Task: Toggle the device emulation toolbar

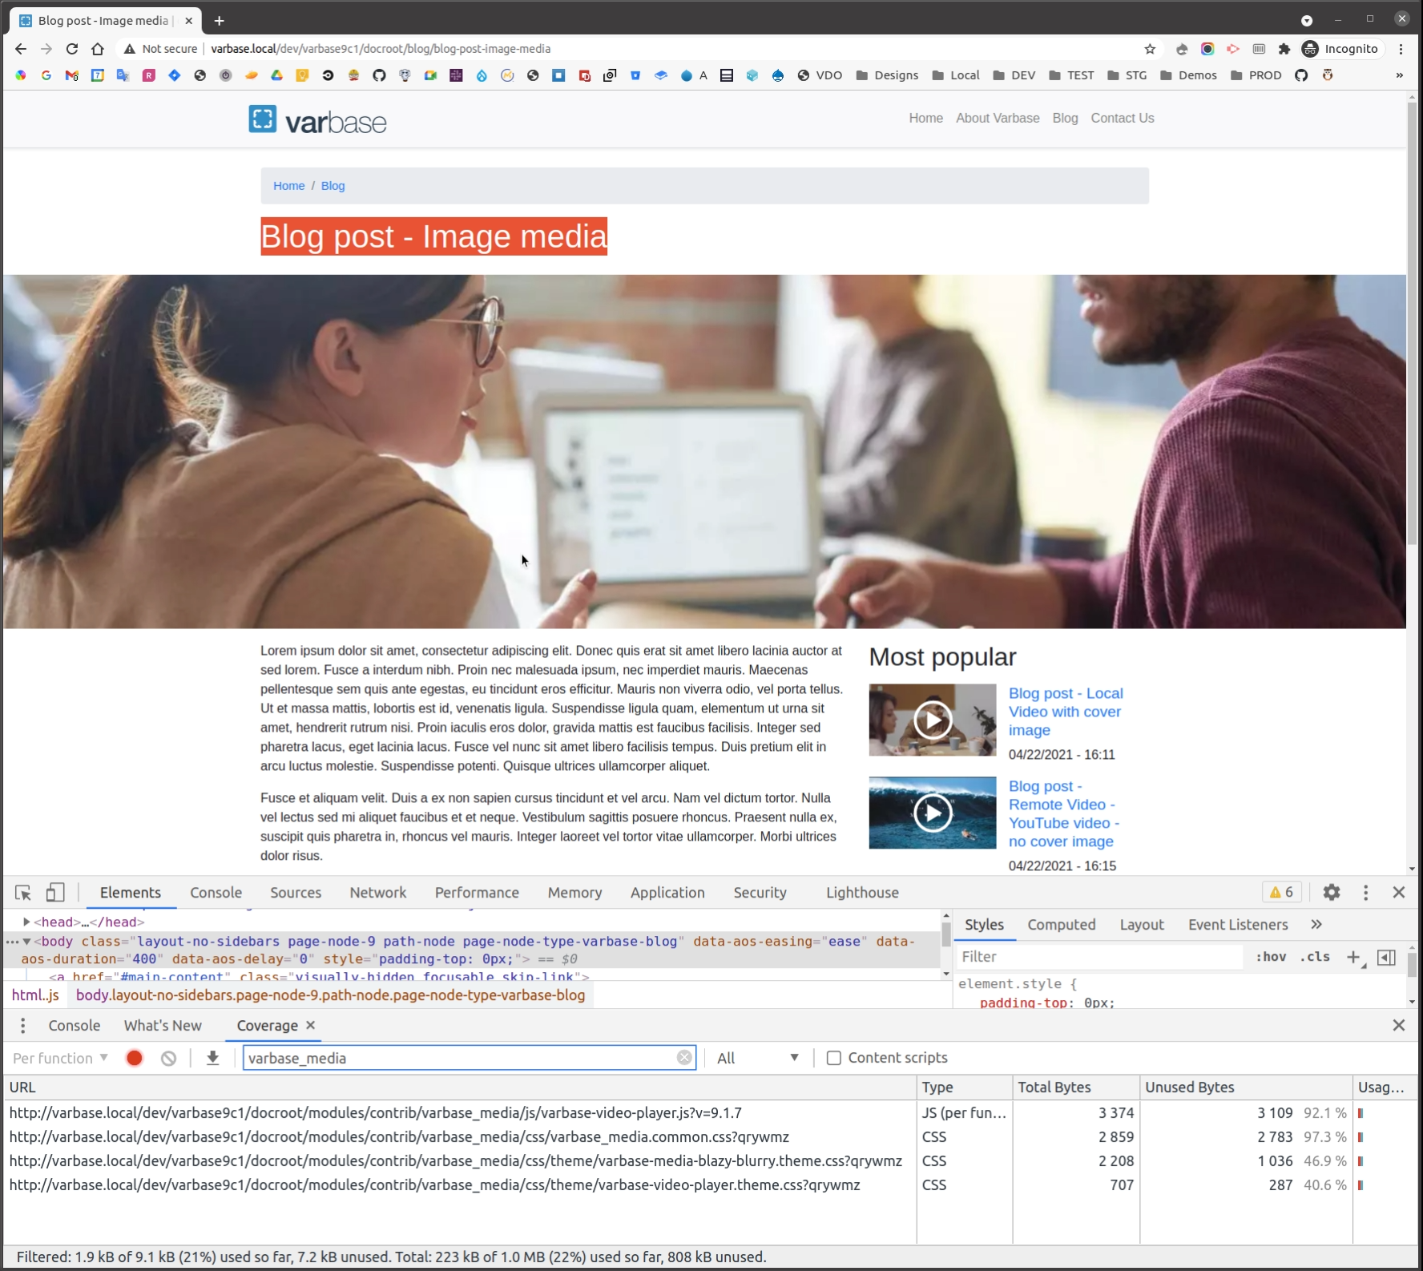Action: tap(54, 892)
